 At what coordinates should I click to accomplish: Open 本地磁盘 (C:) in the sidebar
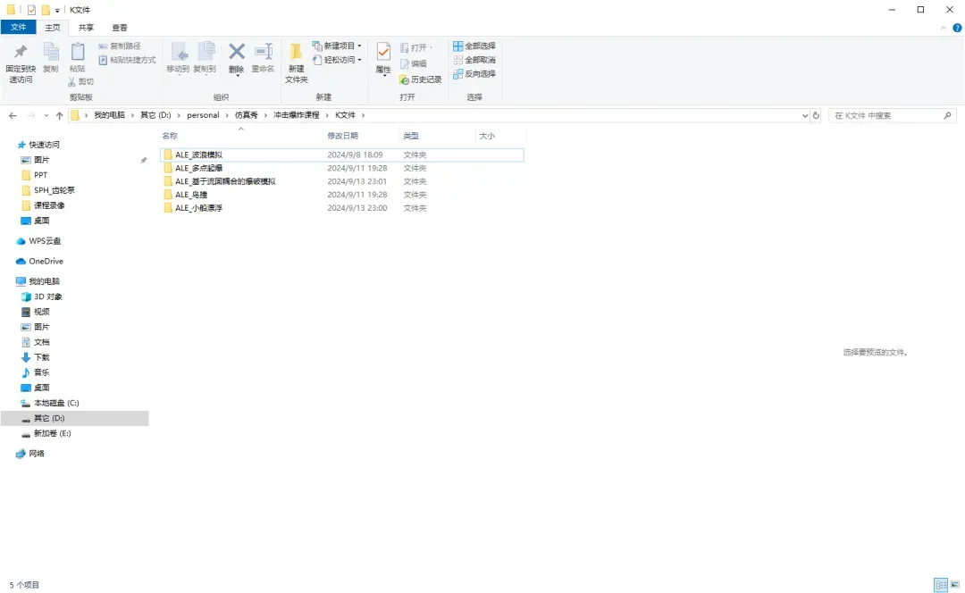tap(50, 403)
